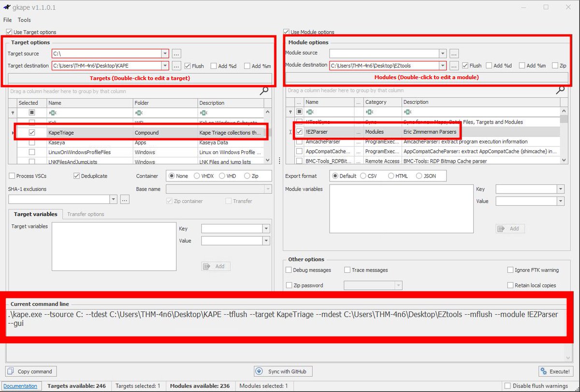Check Retain local copies

pos(510,285)
